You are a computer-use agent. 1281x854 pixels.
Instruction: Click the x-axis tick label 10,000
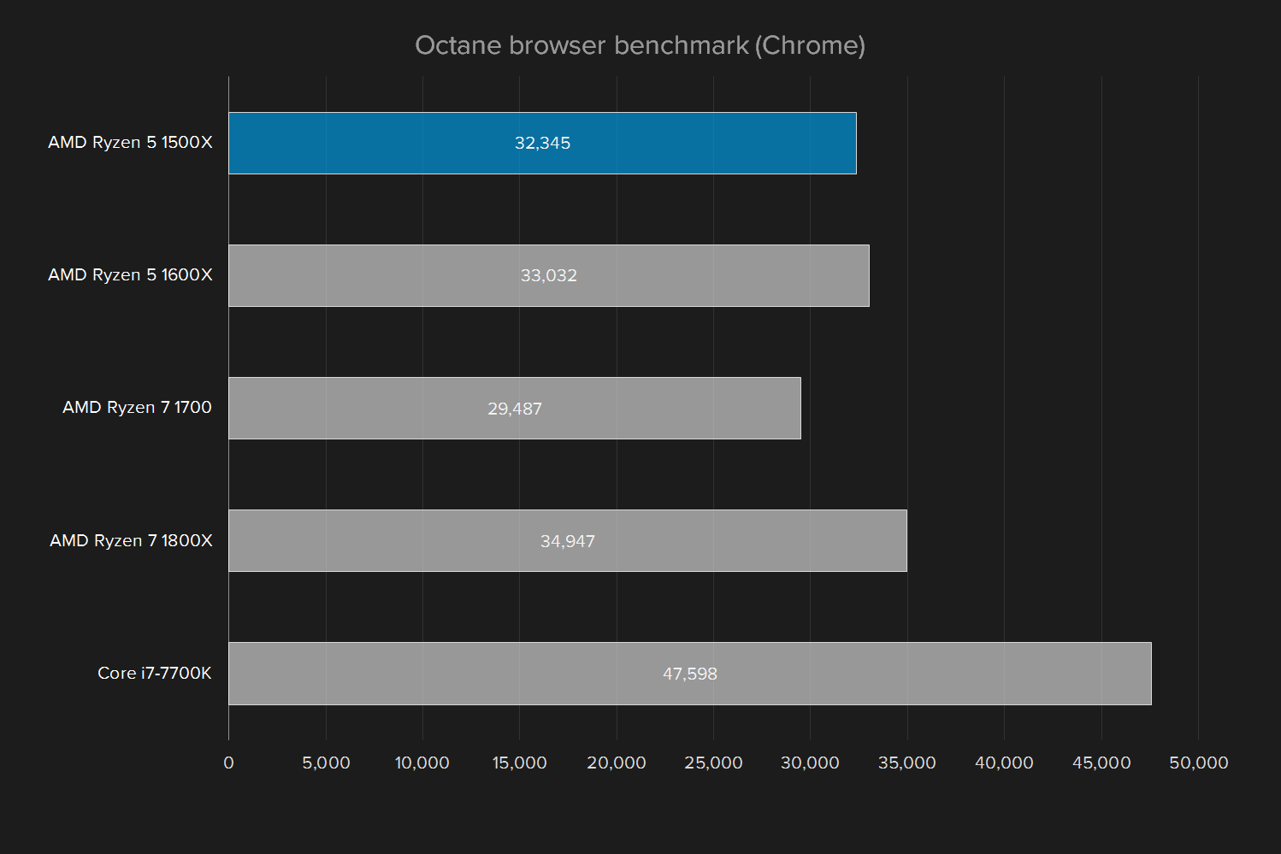422,763
